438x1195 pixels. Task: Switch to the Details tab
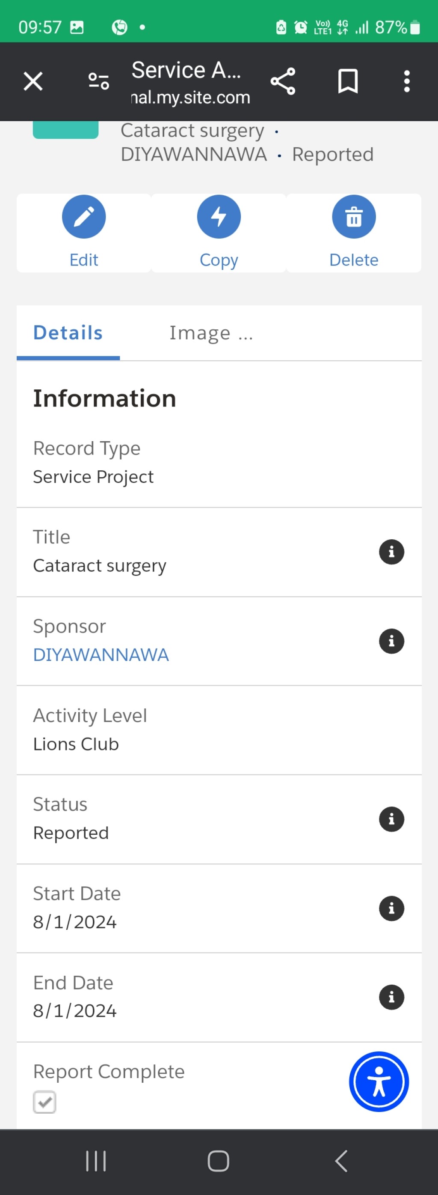coord(68,333)
